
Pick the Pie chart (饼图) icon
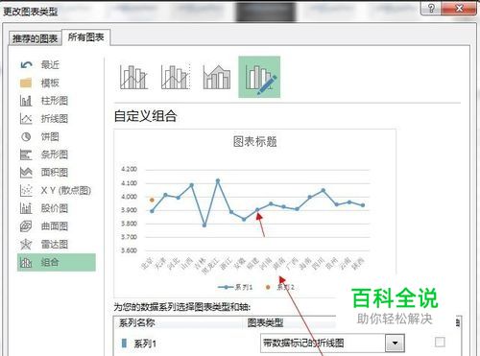26,136
